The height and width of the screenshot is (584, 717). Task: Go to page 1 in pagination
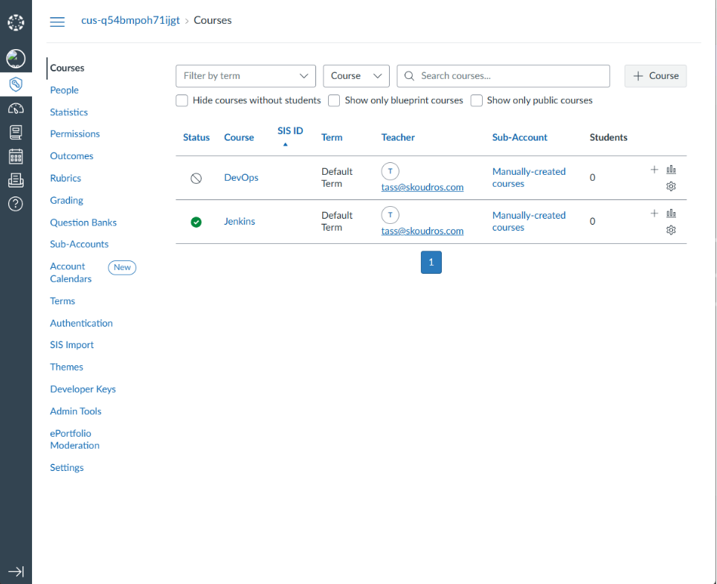pyautogui.click(x=431, y=263)
